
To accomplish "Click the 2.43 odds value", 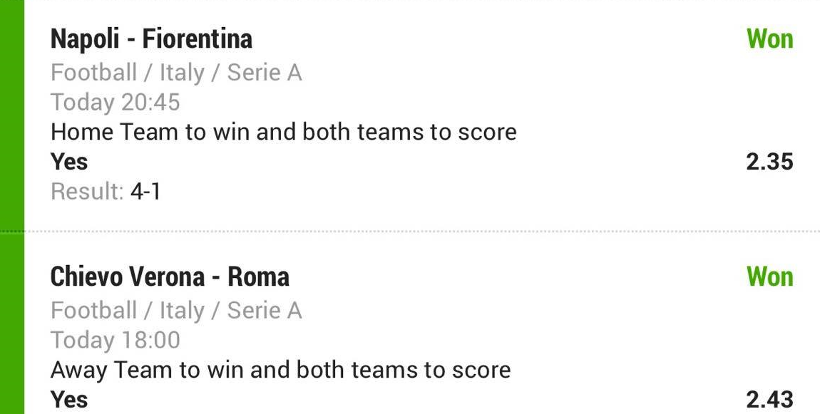I will click(769, 400).
